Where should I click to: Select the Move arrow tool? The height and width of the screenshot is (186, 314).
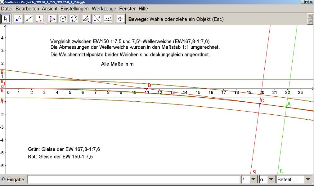coord(6,19)
